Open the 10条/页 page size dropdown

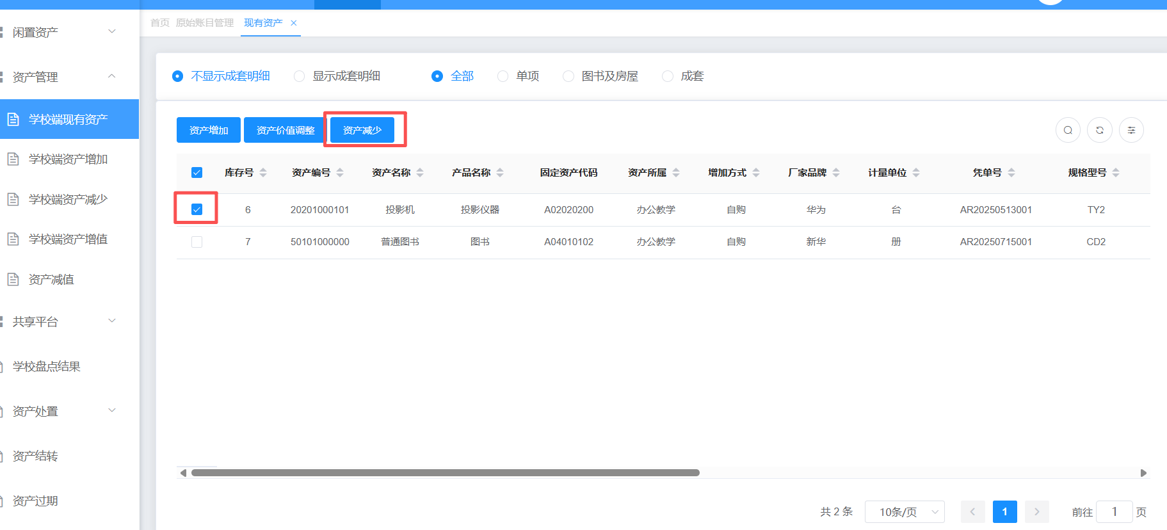click(x=904, y=511)
